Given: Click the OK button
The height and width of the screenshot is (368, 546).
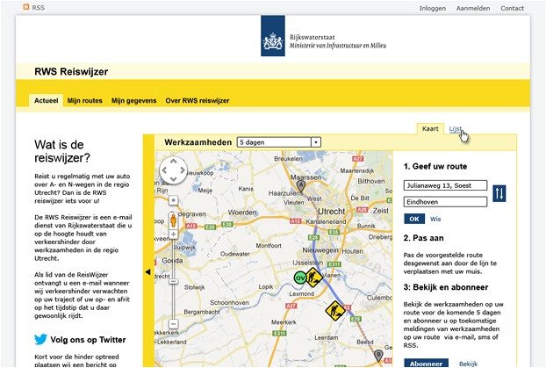Looking at the screenshot, I should pyautogui.click(x=414, y=219).
